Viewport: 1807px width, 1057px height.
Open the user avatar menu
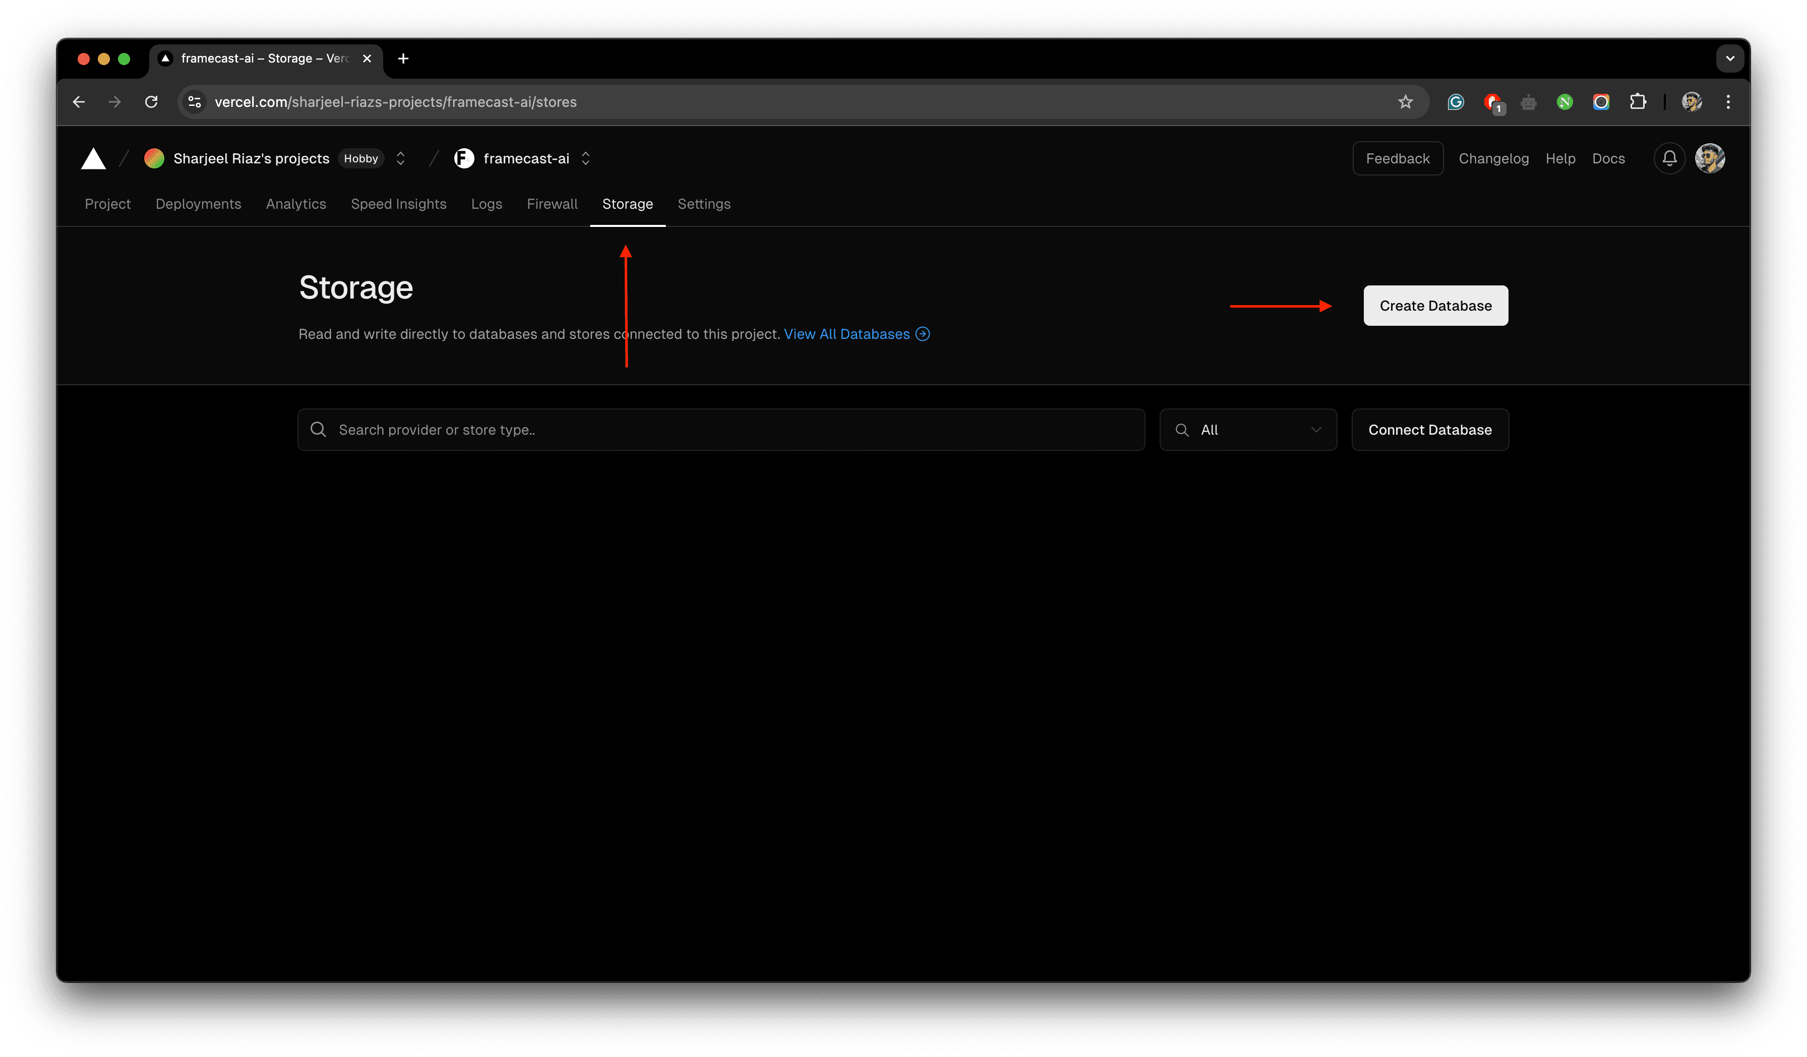click(1710, 158)
